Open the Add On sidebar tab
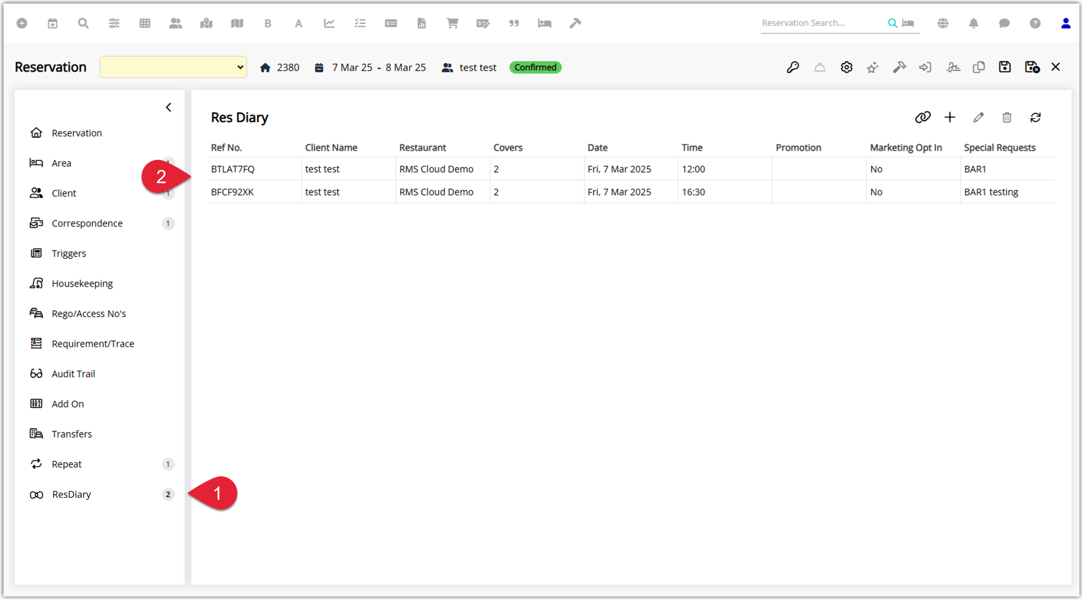This screenshot has width=1083, height=600. [x=100, y=404]
